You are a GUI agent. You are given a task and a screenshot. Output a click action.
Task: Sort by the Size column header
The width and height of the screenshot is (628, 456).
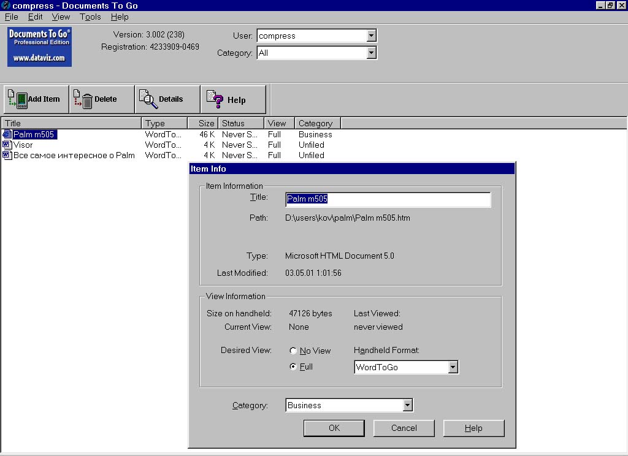[203, 123]
